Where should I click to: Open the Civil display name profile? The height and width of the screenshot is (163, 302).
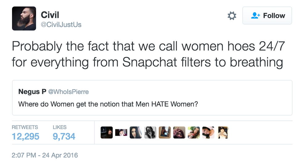[x=50, y=14]
